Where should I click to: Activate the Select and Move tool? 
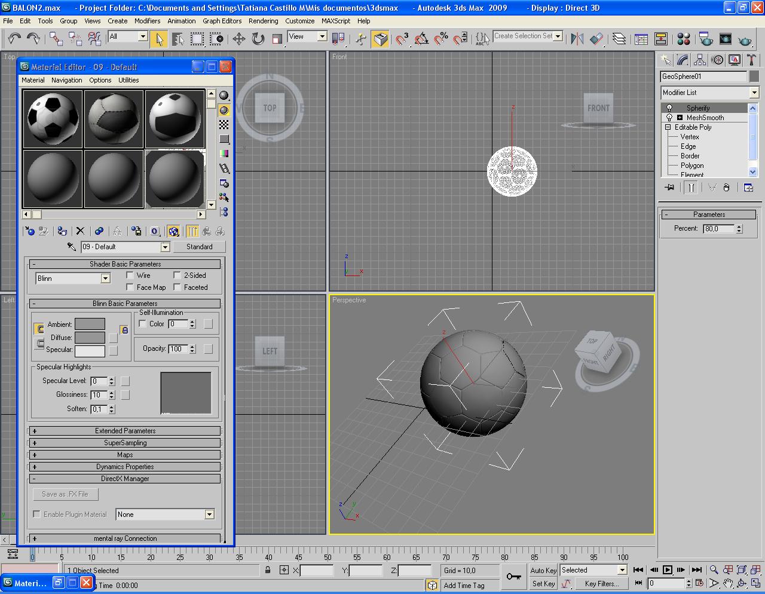coord(239,39)
